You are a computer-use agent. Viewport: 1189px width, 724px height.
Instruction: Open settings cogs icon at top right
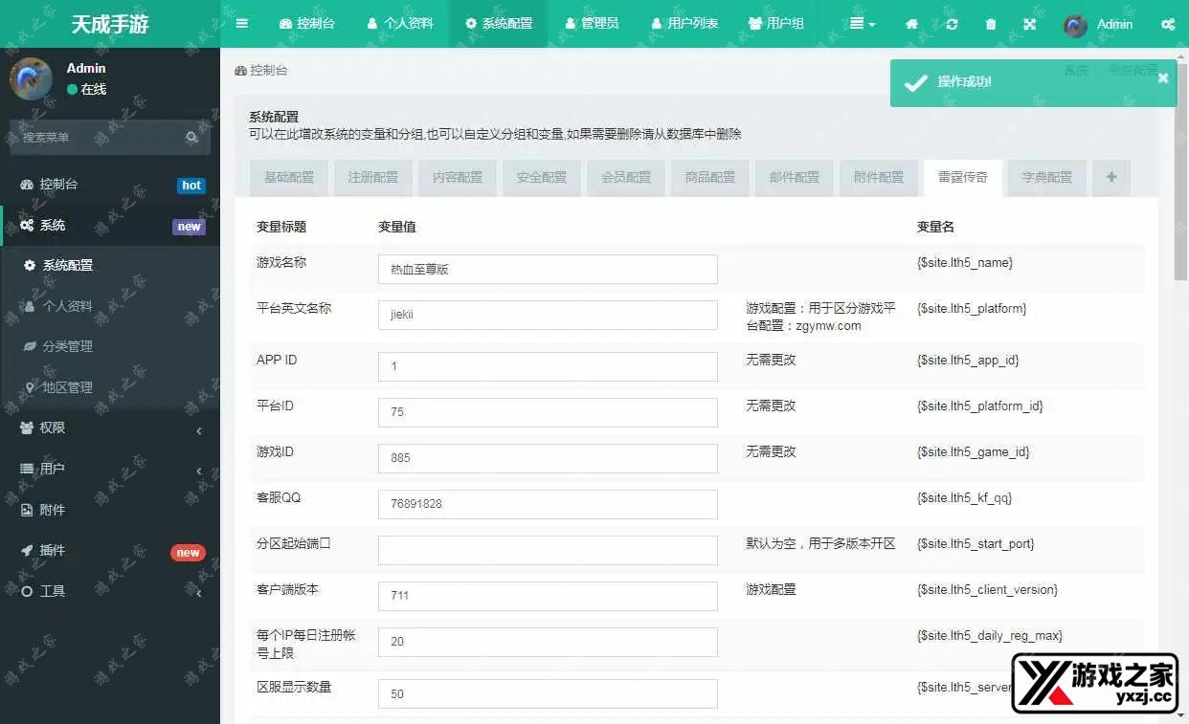click(1168, 24)
